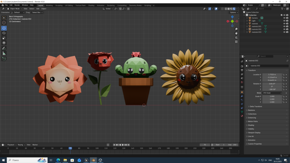This screenshot has width=290, height=163.
Task: Select the Rotate tool
Action: coord(4,33)
